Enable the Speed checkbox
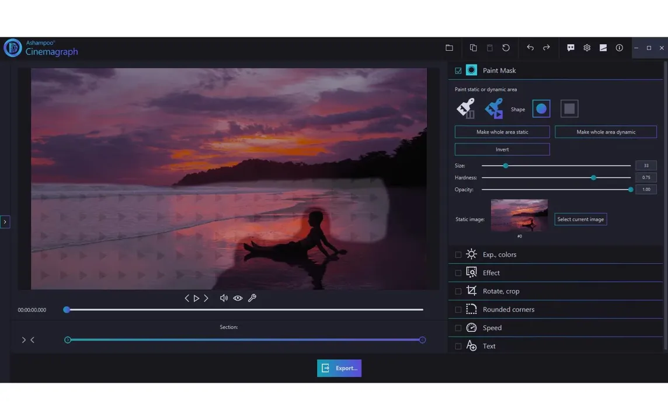 point(458,328)
